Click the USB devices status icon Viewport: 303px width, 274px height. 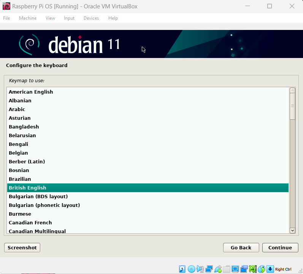coord(218,269)
